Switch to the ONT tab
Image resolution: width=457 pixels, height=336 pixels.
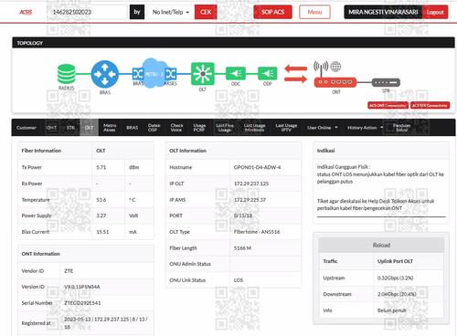tap(51, 128)
